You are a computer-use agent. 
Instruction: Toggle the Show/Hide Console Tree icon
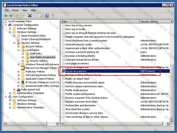tap(23, 16)
